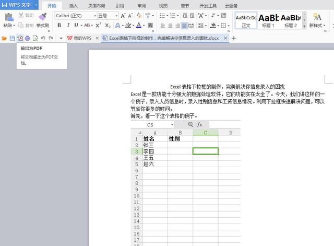Decrease indent in the paragraph group
Viewport: 334px width, 246px height.
[185, 15]
